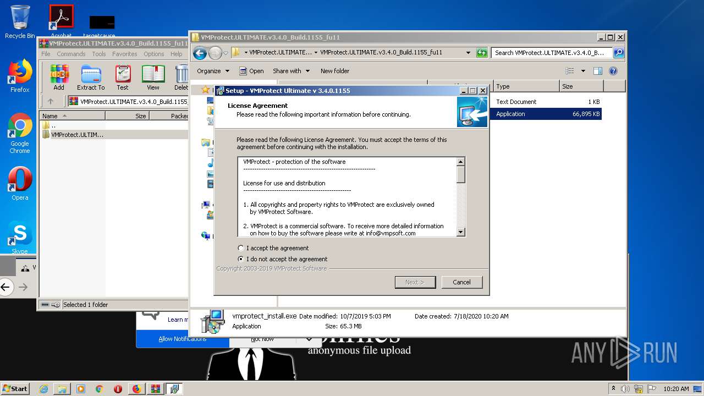The width and height of the screenshot is (704, 396).
Task: Click the WinRAR Extract To icon
Action: pos(91,78)
